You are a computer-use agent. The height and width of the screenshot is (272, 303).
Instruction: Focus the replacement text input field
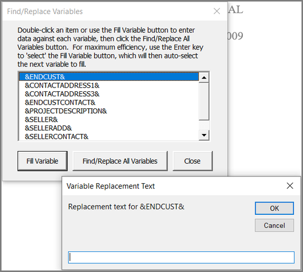pyautogui.click(x=181, y=257)
